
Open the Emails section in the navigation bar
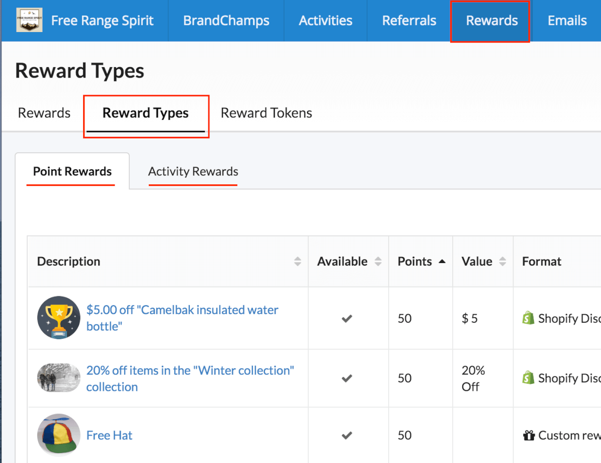click(x=566, y=21)
